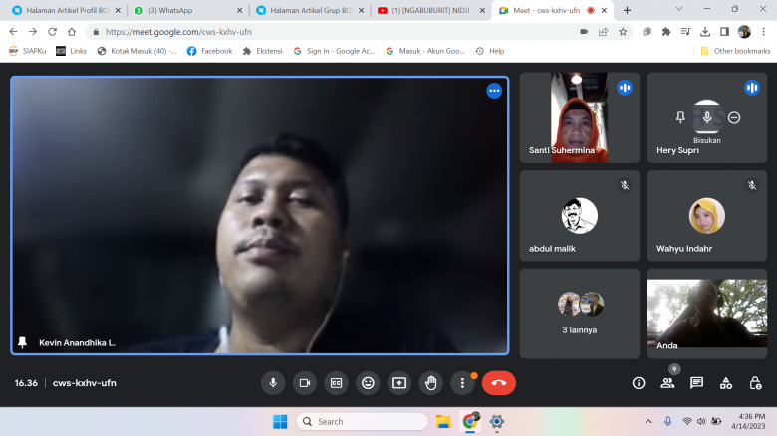The width and height of the screenshot is (777, 436).
Task: Open the emoji reactions button
Action: pyautogui.click(x=368, y=383)
